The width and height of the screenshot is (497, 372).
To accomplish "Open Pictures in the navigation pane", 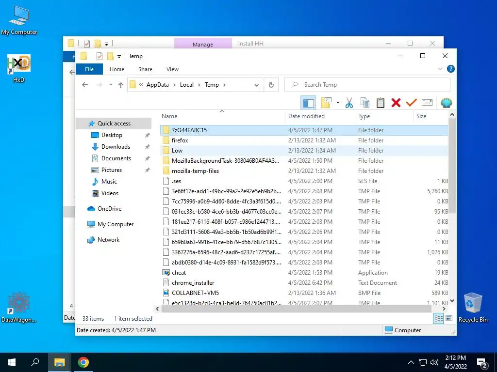I will coord(111,170).
